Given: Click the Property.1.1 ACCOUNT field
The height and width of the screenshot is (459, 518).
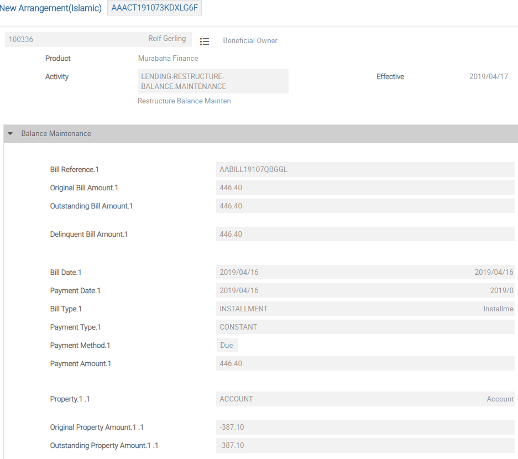Looking at the screenshot, I should [343, 399].
